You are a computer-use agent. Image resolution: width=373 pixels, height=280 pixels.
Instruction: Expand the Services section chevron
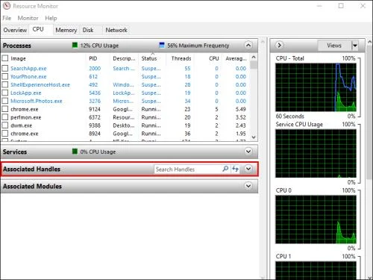coord(248,152)
